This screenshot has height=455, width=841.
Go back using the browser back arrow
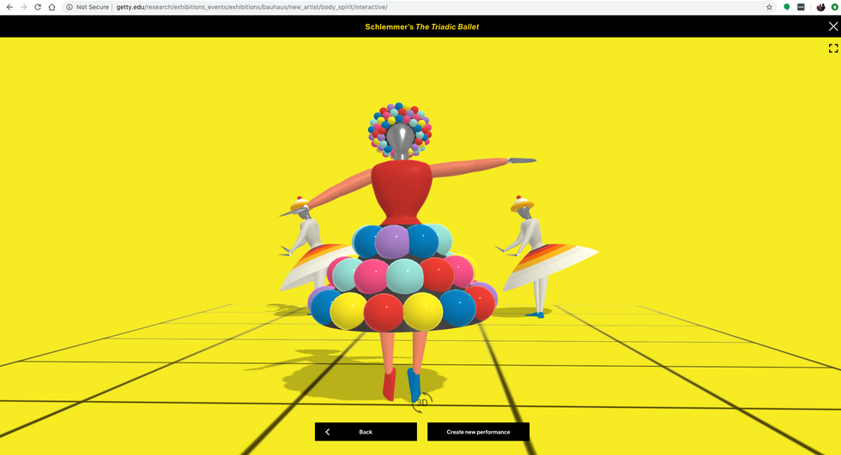coord(9,7)
